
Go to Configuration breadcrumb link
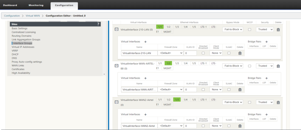click(12, 16)
